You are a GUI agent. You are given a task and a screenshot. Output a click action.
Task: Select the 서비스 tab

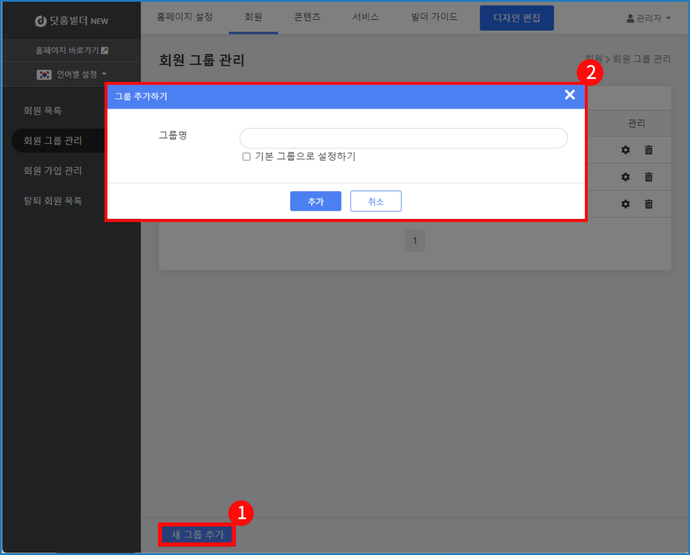click(x=365, y=17)
